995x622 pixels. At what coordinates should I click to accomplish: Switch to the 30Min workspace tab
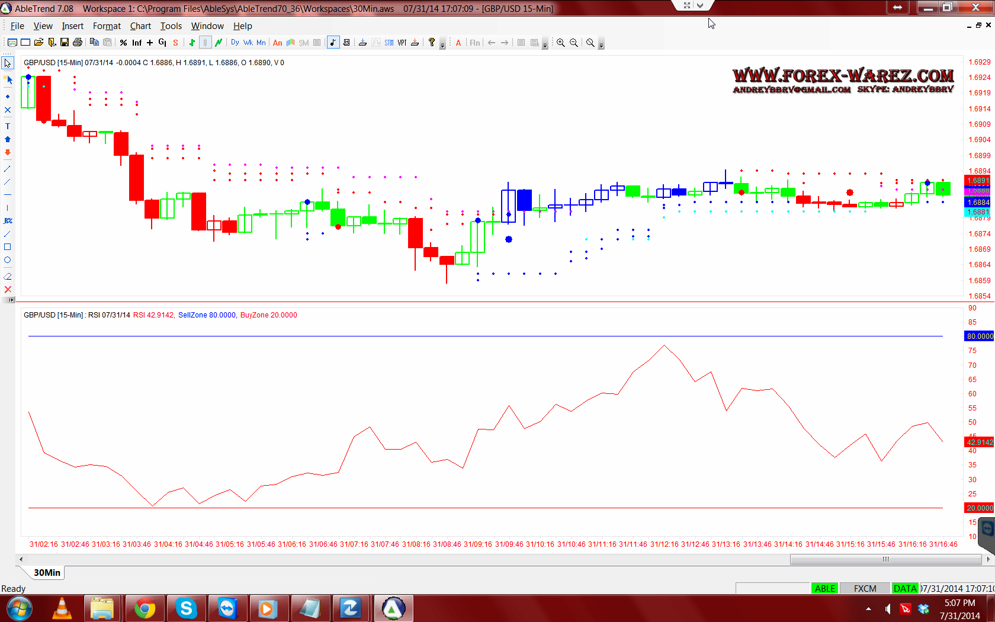[47, 572]
